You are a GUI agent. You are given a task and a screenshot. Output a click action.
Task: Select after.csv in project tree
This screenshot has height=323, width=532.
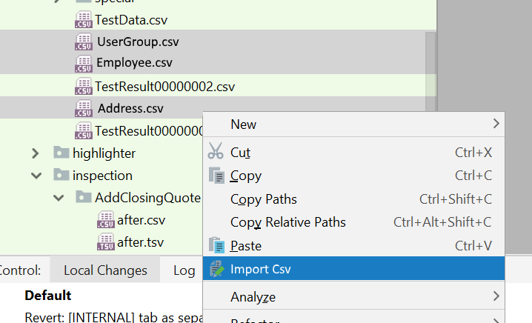tap(141, 220)
